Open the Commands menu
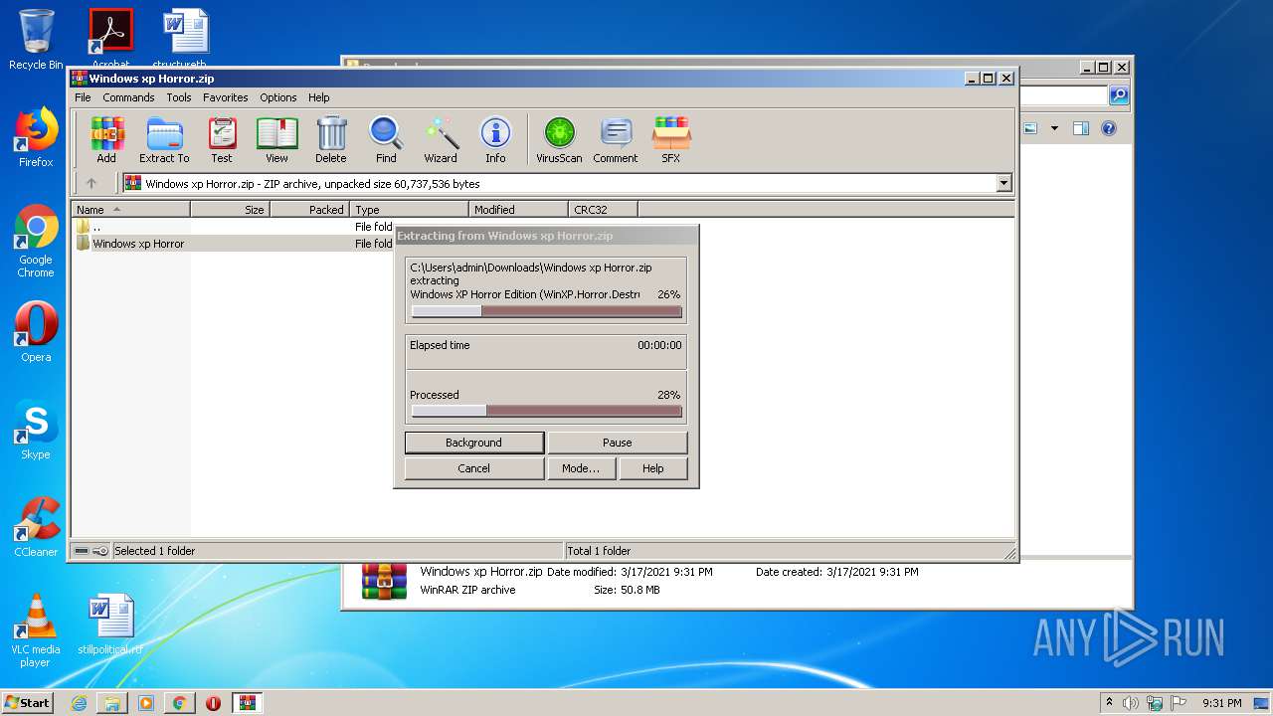Screen dimensions: 1273x716 pyautogui.click(x=128, y=97)
